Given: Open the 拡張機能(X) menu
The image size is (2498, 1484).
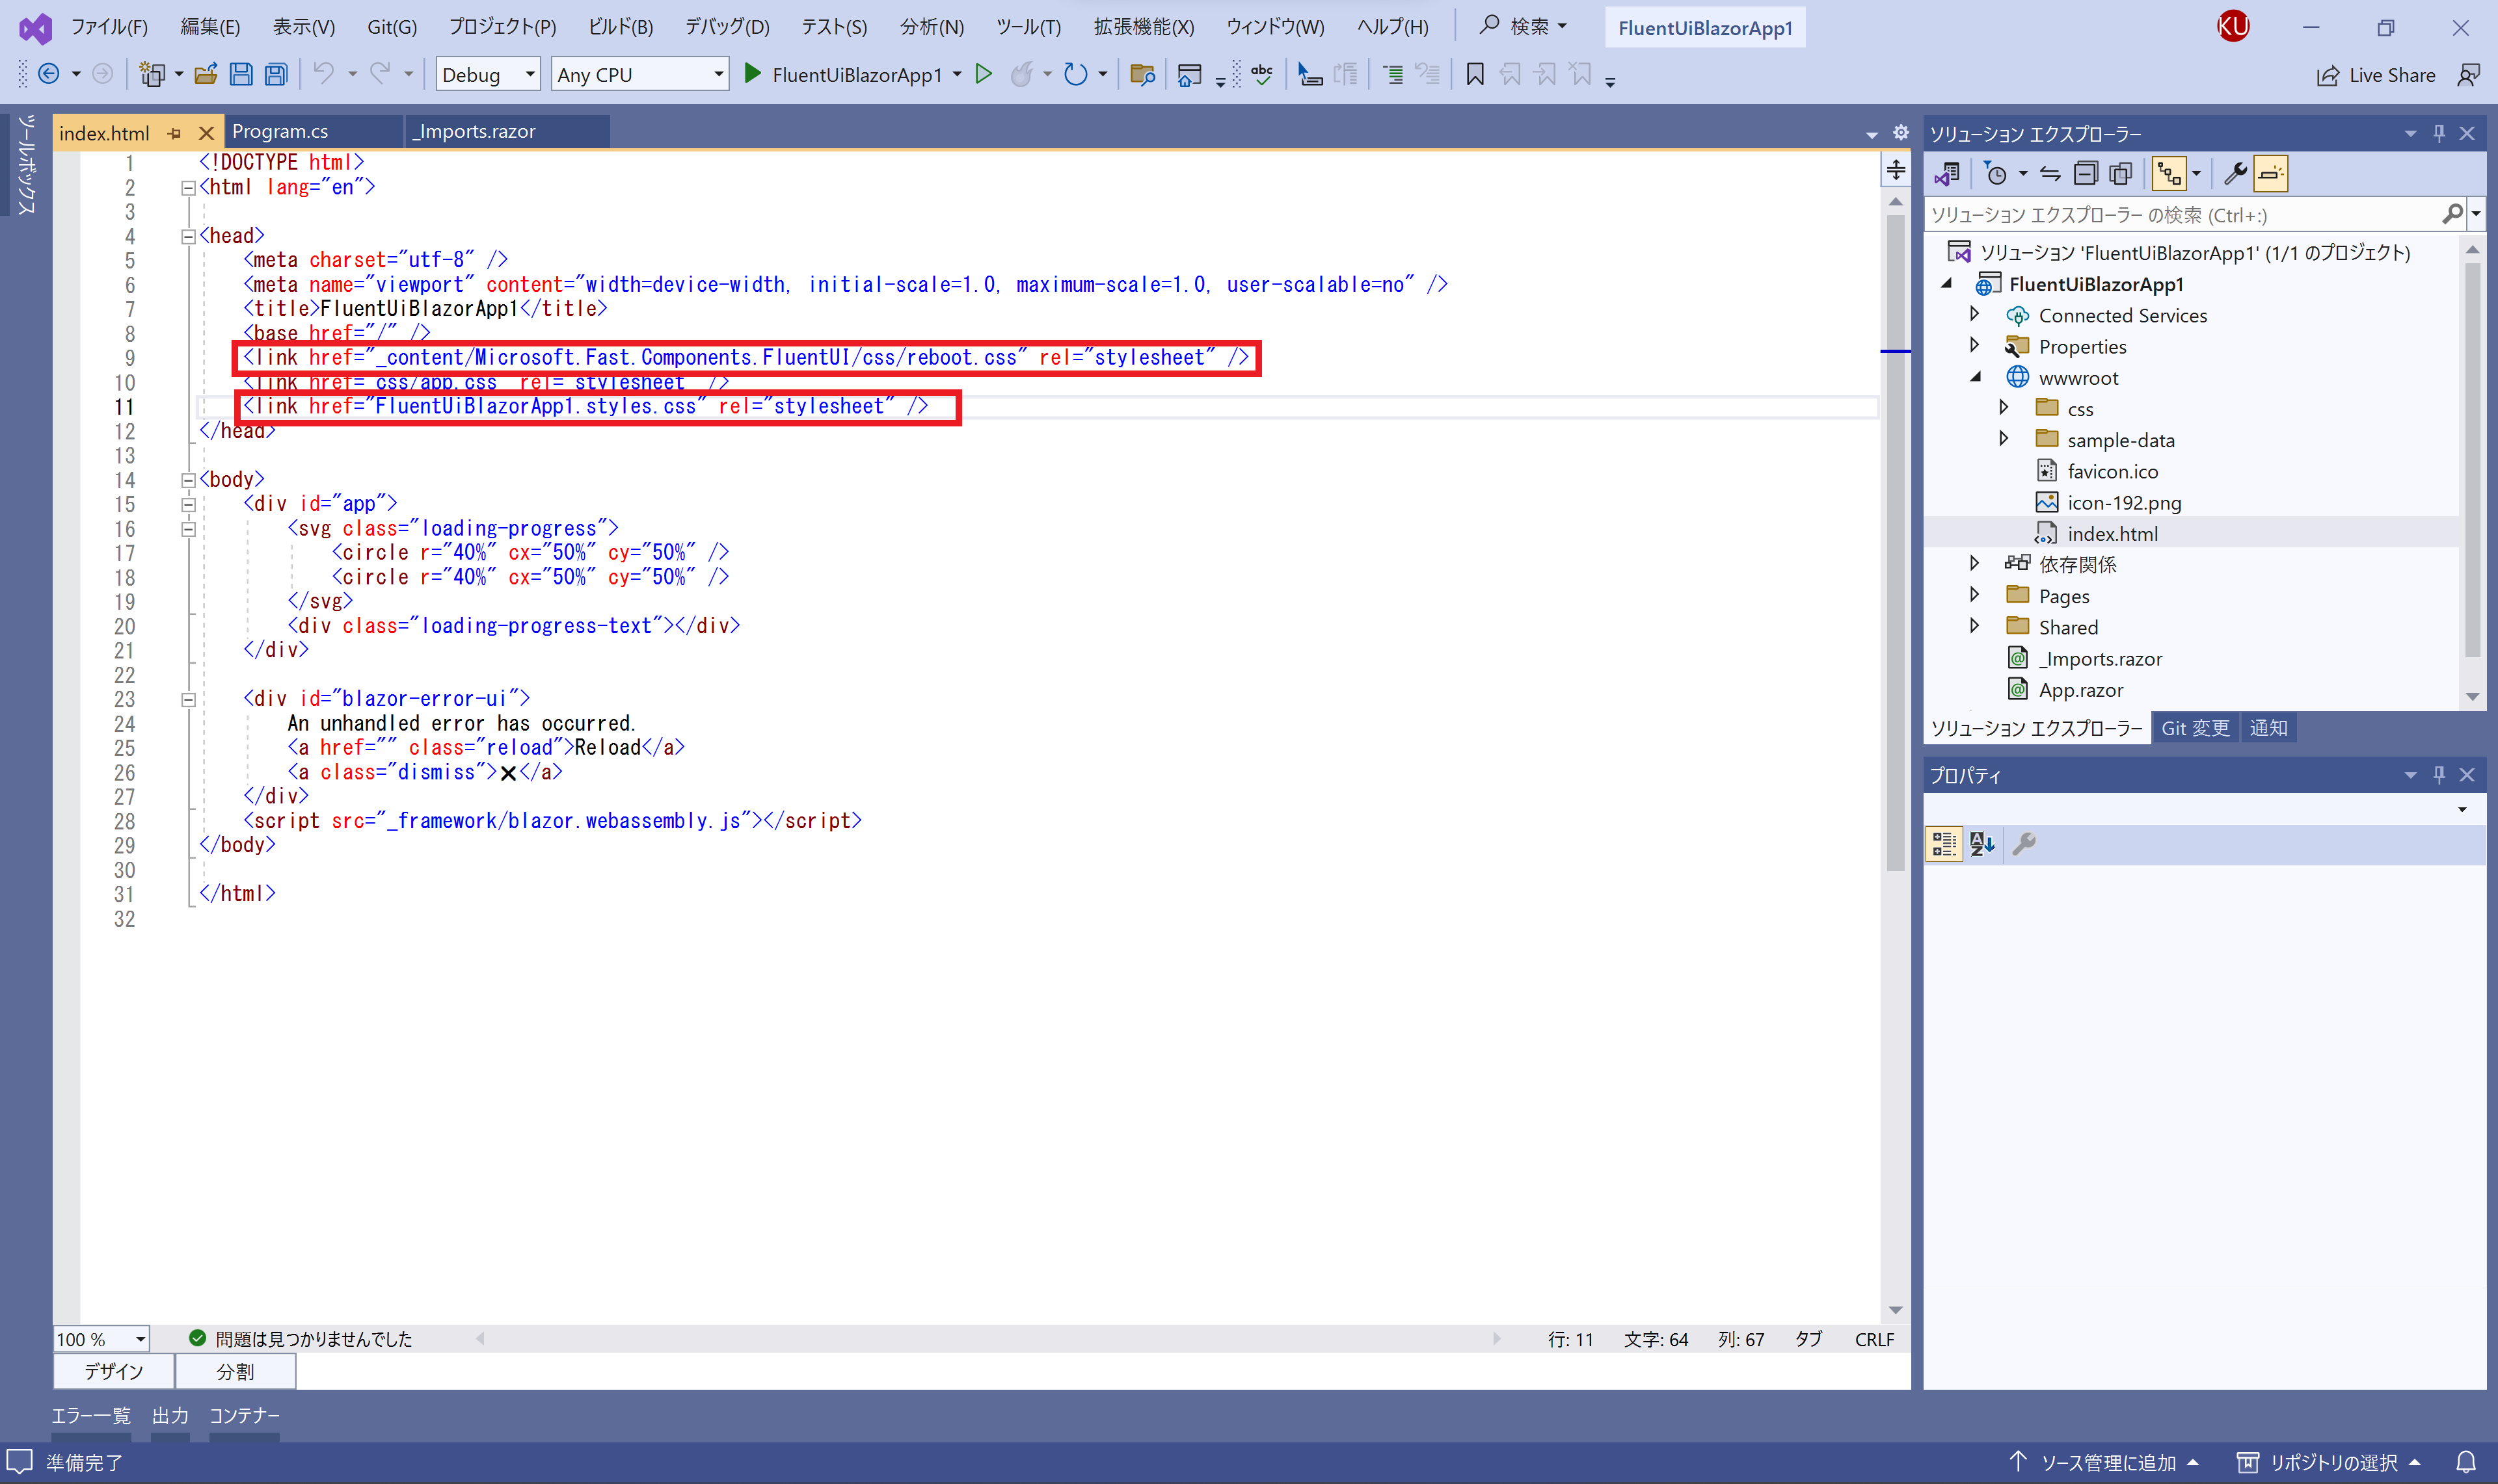Looking at the screenshot, I should click(x=1144, y=27).
